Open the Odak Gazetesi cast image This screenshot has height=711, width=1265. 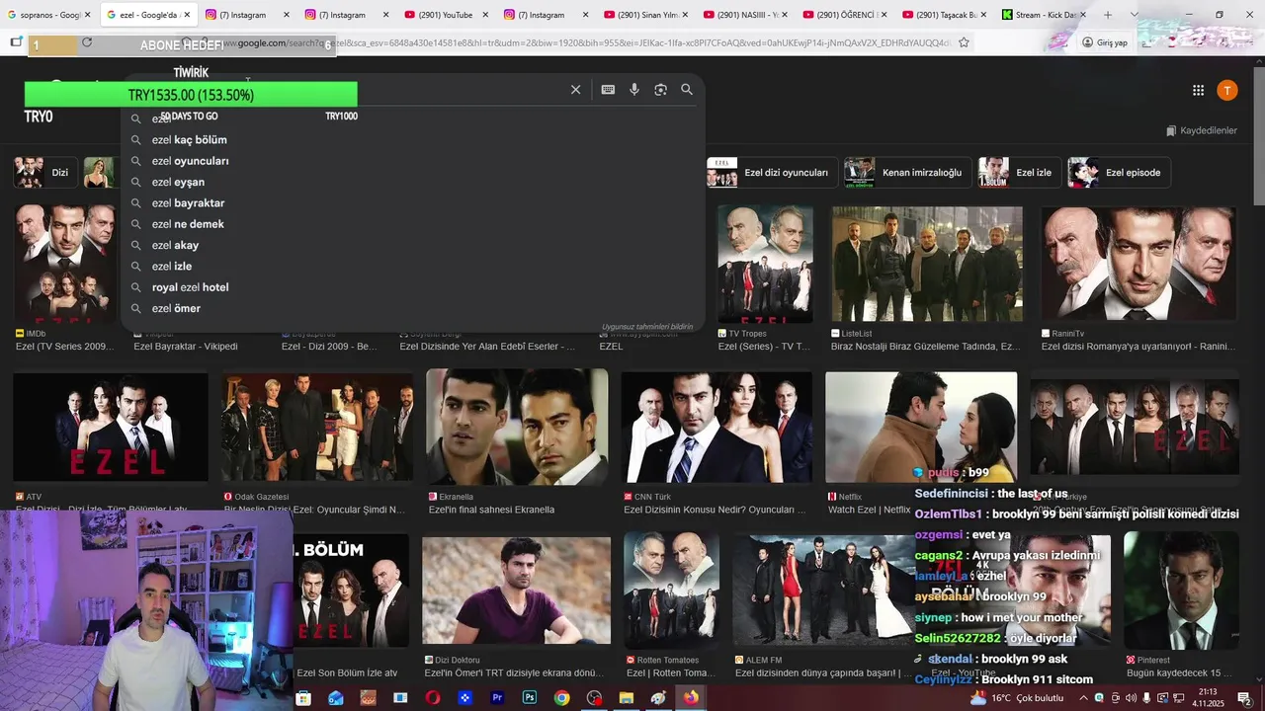tap(317, 427)
